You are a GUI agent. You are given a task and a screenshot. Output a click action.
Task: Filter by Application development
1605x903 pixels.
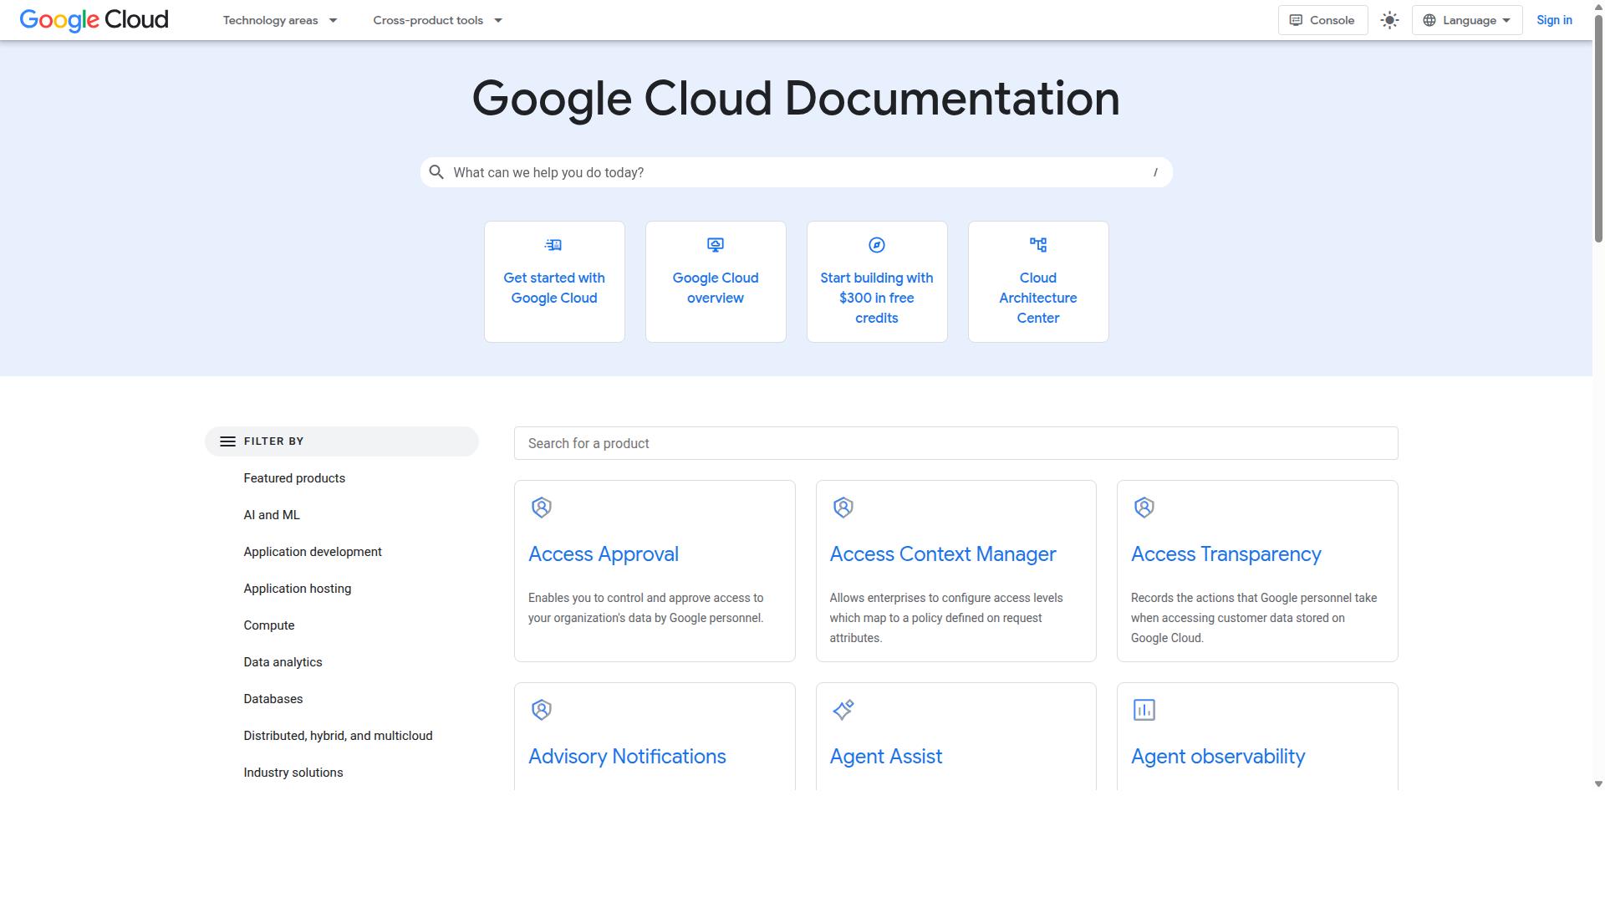[x=313, y=552]
